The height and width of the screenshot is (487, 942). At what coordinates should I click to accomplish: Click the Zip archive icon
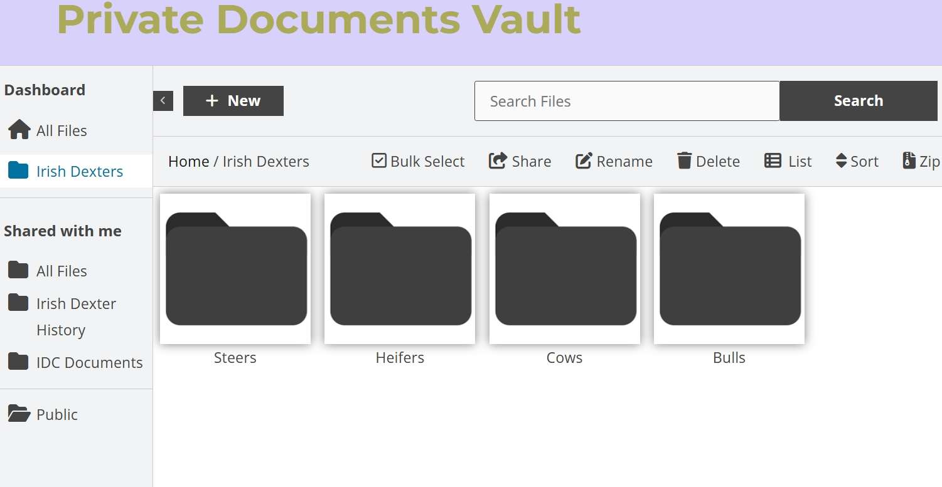908,160
